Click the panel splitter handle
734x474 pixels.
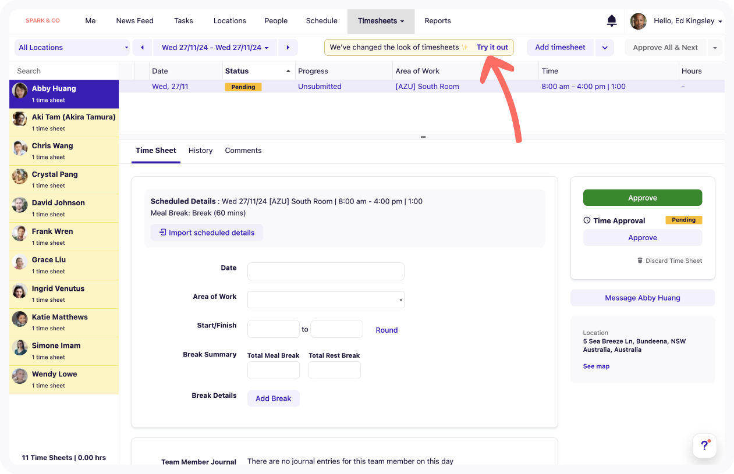pyautogui.click(x=423, y=137)
